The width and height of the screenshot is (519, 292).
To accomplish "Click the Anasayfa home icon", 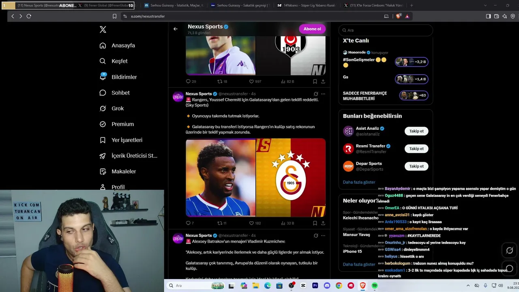I will coord(103,45).
